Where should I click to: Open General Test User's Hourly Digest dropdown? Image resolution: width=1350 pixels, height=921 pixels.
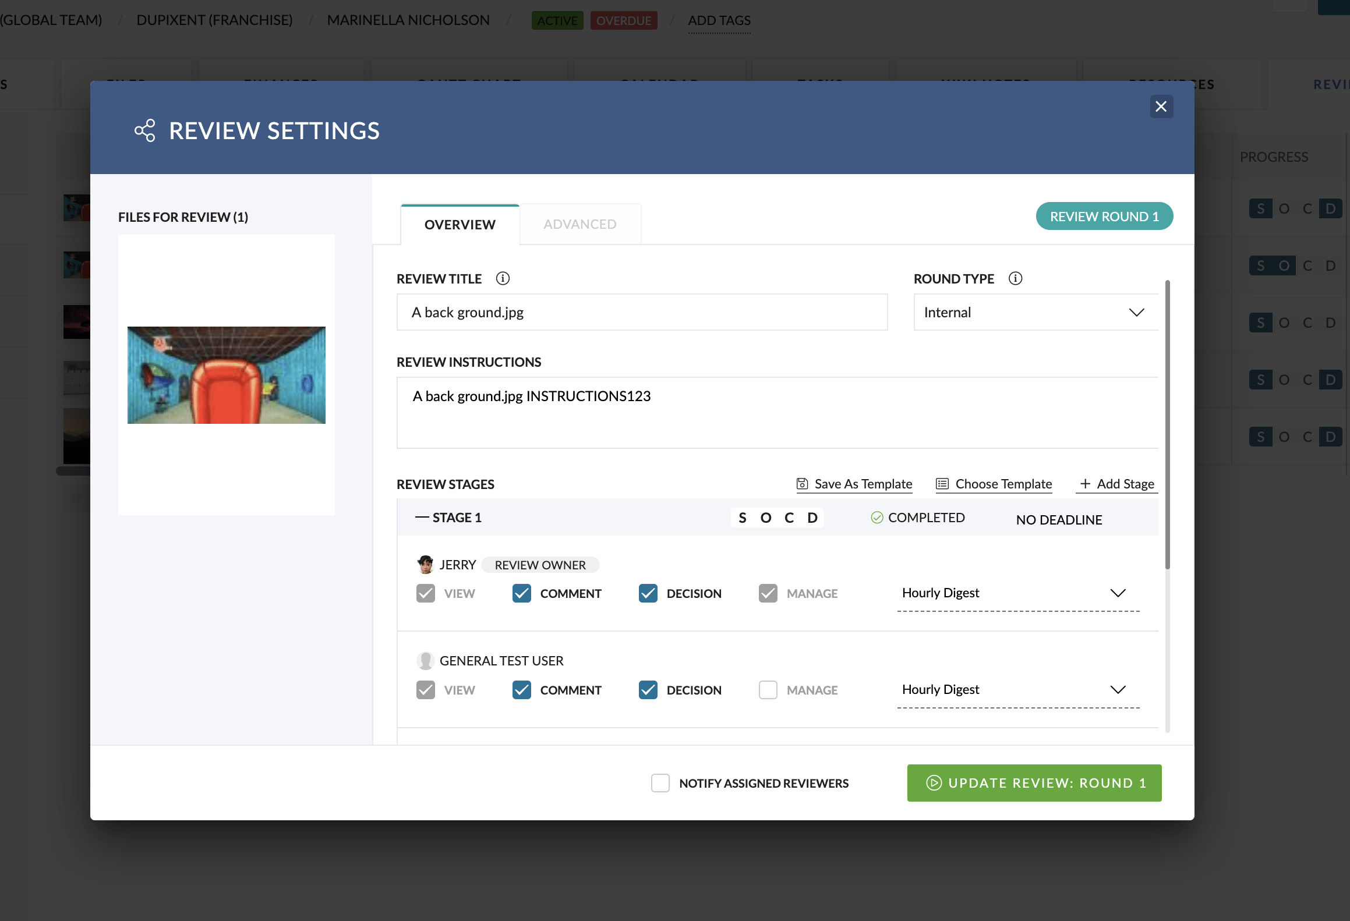pos(1018,690)
